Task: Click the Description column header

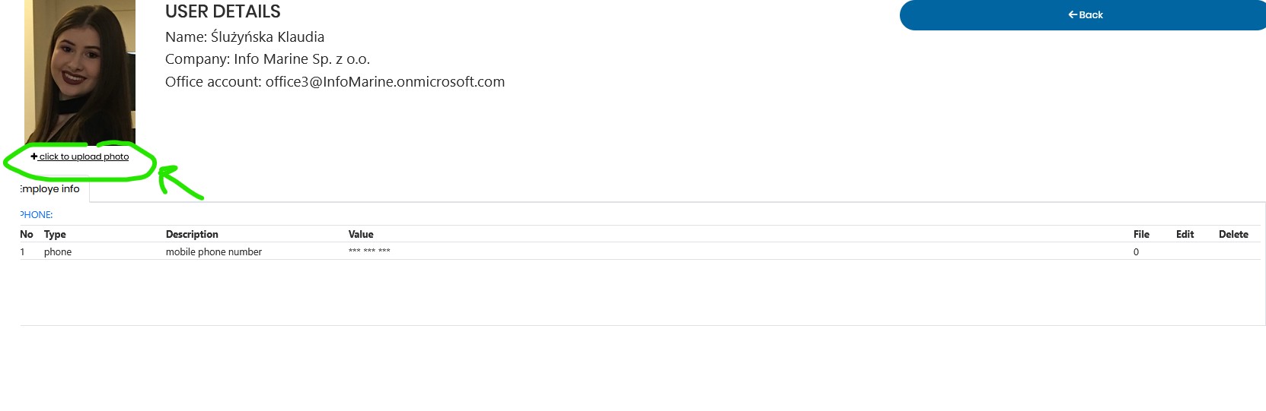Action: tap(192, 234)
